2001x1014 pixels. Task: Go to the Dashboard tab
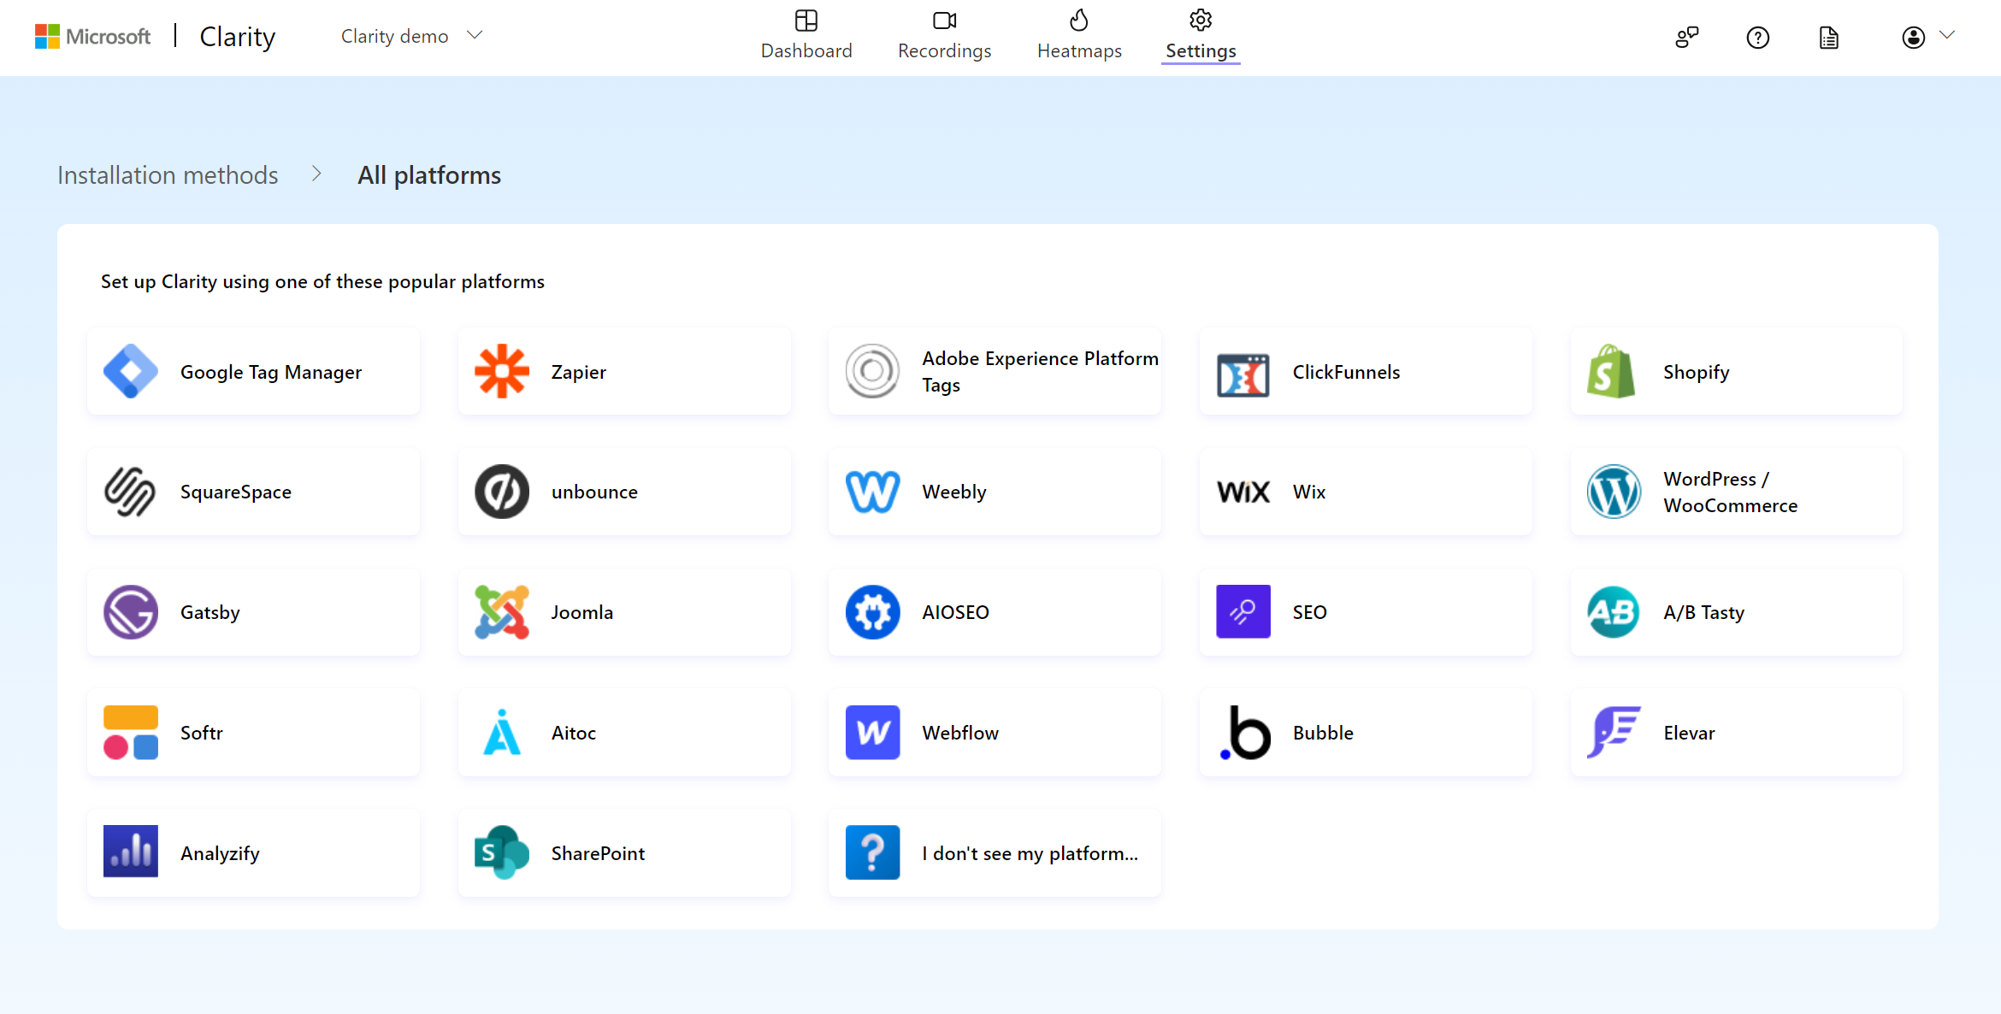point(806,36)
